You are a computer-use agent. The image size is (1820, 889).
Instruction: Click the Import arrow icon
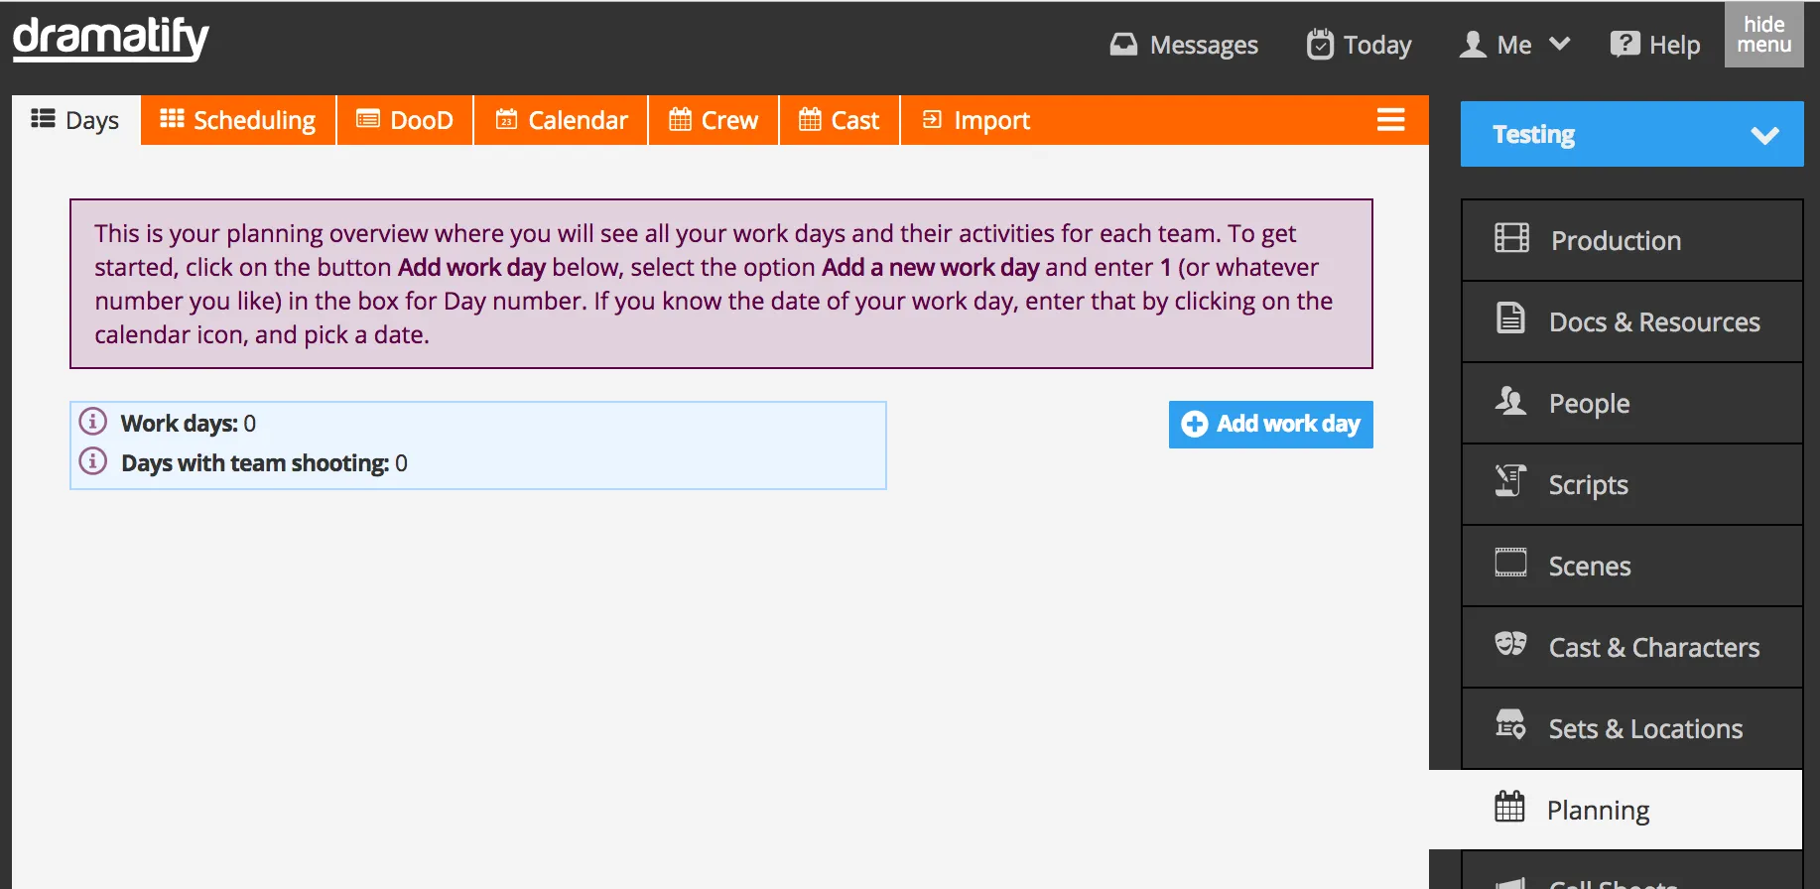pyautogui.click(x=932, y=119)
